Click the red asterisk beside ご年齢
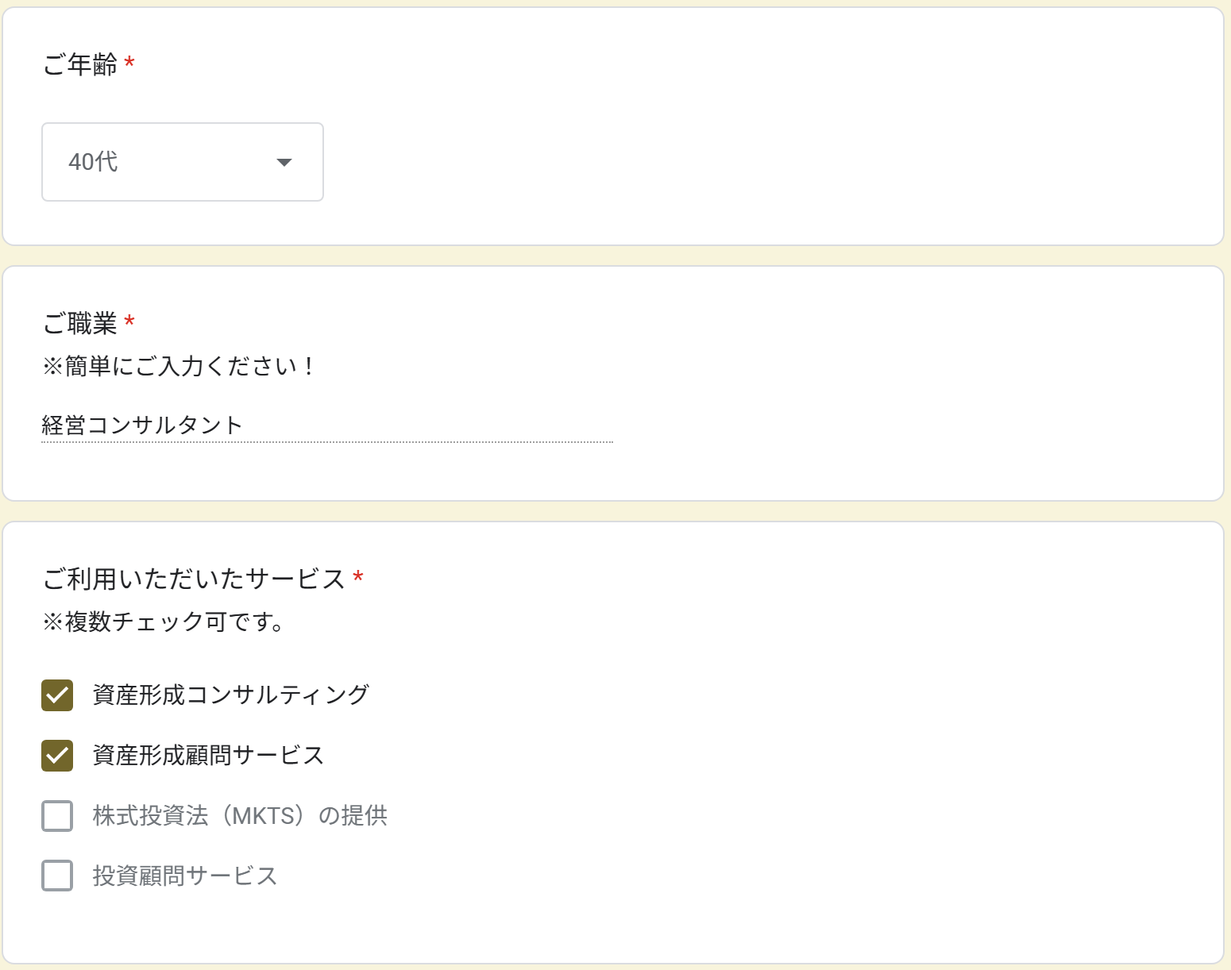 tap(129, 63)
